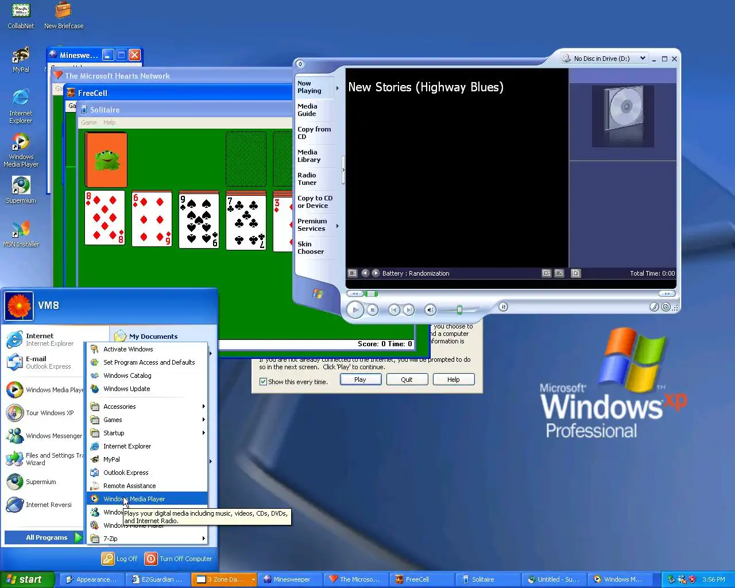
Task: Select previous visualization arrow
Action: coord(365,273)
